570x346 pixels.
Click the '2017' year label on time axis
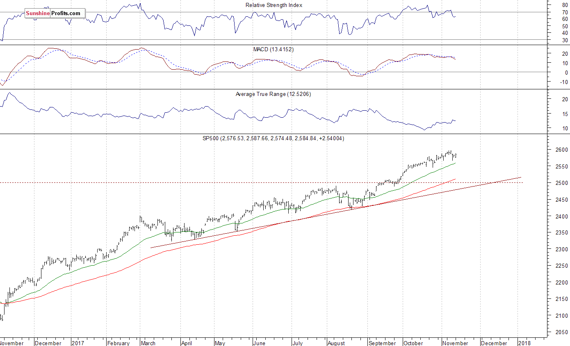point(78,343)
